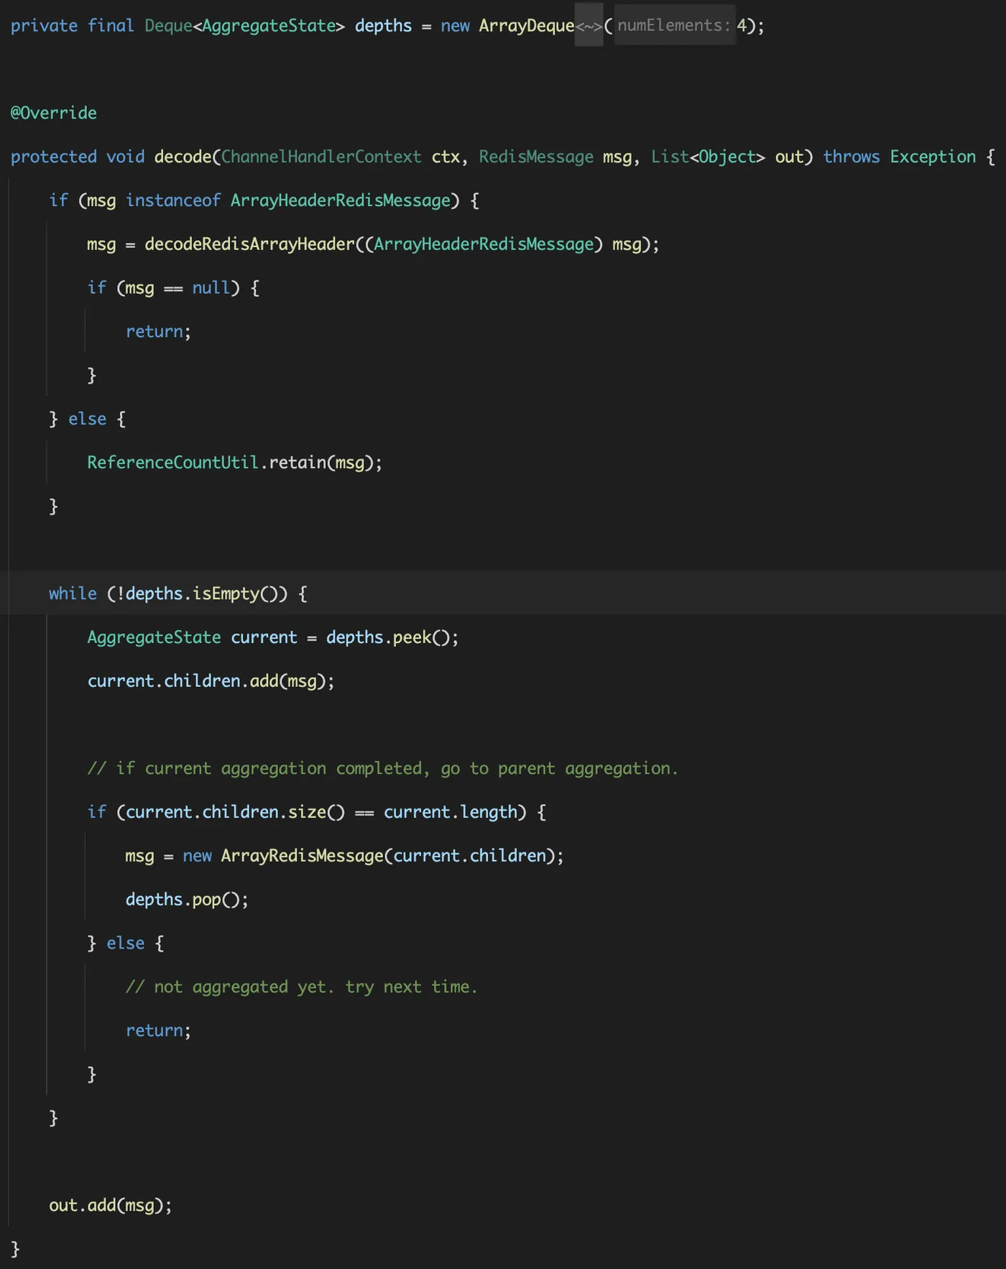Click Deque<AggregateState> field type
Image resolution: width=1006 pixels, height=1269 pixels.
(245, 26)
